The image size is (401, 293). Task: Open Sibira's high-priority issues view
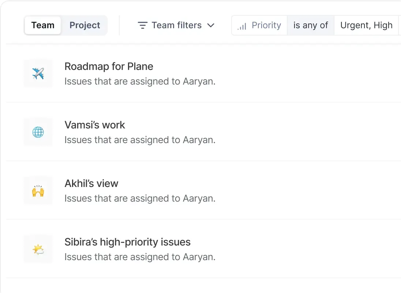click(x=127, y=242)
